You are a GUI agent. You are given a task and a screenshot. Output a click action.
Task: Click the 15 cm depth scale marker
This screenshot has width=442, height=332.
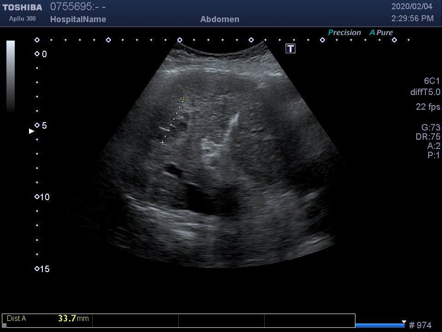pos(37,269)
